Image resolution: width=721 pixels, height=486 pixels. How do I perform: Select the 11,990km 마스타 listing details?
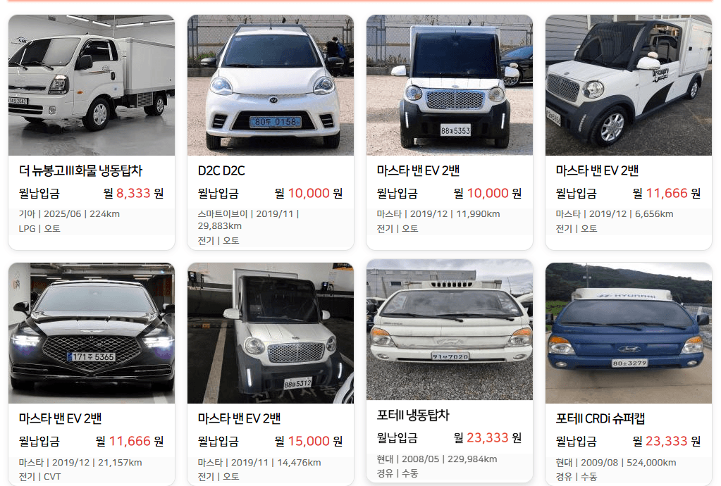click(x=438, y=221)
